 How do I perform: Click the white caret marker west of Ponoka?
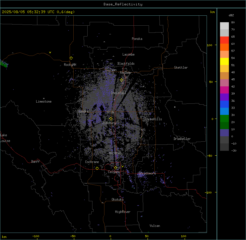104,42
